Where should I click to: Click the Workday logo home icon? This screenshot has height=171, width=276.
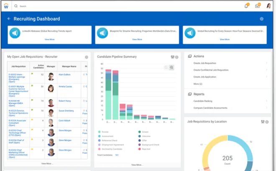click(6, 6)
